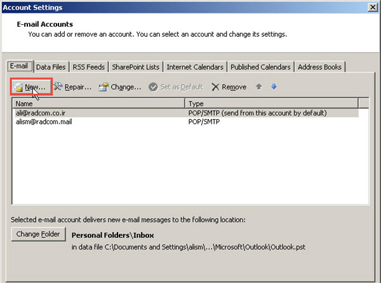
Task: Open the Published Calendars tab
Action: (260, 67)
